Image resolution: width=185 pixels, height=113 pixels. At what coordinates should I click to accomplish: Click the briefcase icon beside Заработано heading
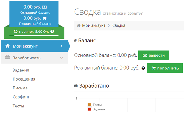(x=76, y=86)
